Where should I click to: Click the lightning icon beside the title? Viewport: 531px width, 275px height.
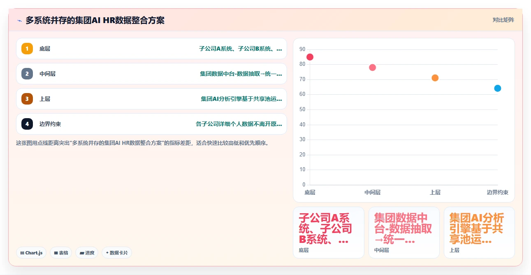(x=19, y=21)
